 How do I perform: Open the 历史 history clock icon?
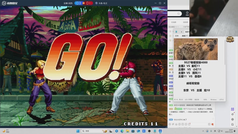(187, 13)
